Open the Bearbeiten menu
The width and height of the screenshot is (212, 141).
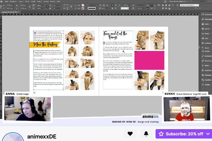tap(13, 2)
